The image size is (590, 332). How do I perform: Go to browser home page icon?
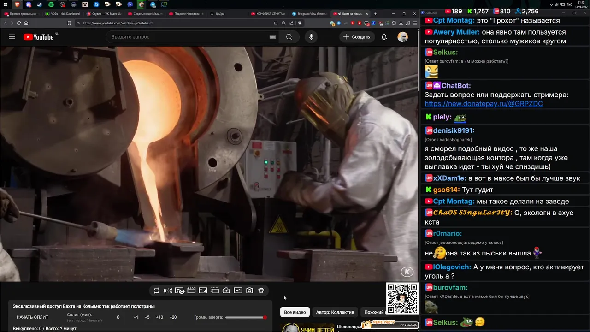[26, 23]
